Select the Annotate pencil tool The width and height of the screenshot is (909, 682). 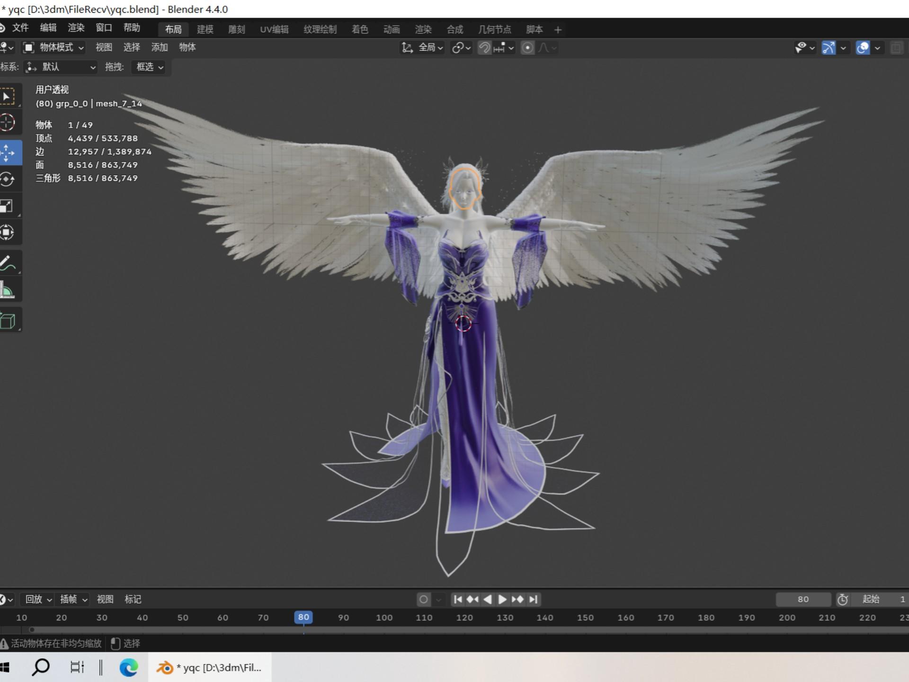(x=8, y=263)
